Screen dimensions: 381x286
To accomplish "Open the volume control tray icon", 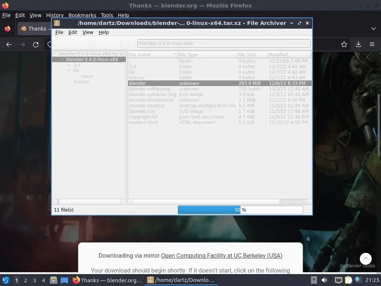I will tap(324, 280).
